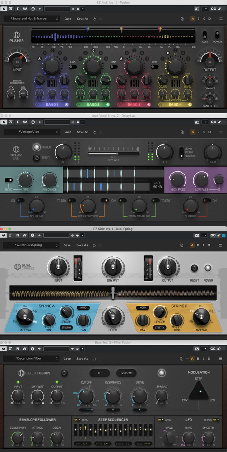Click the Delay Lab reset icon
Image resolution: width=227 pixels, height=452 pixels.
(37, 158)
